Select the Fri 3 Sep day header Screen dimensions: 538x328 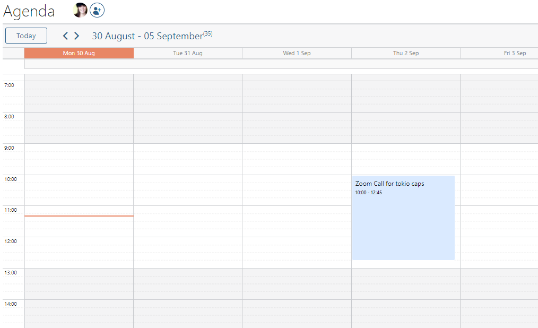pos(515,53)
